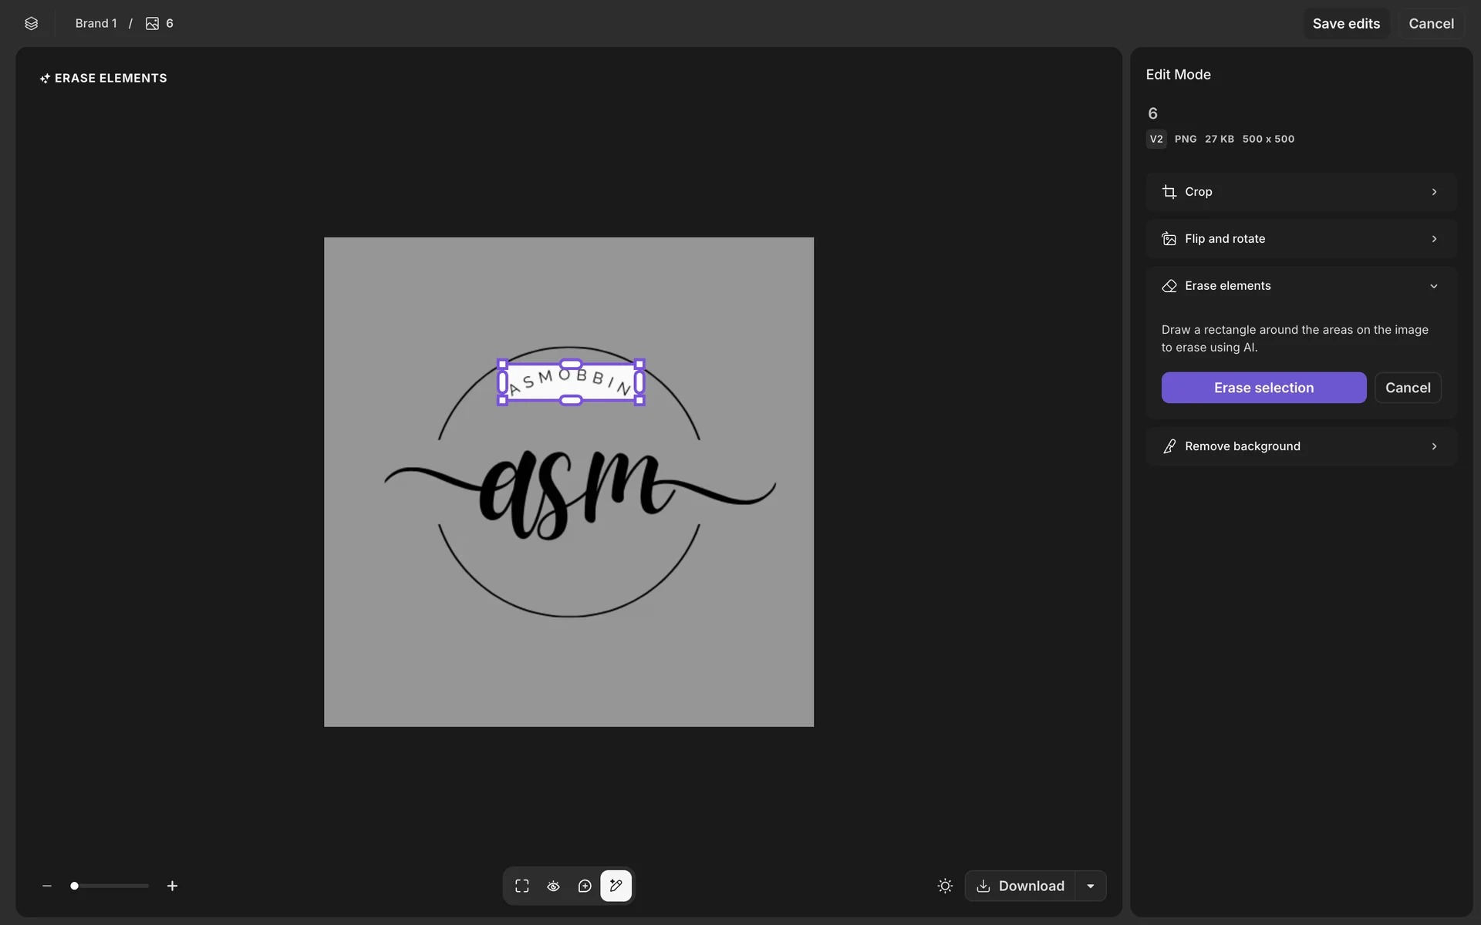
Task: Click the Remove background brush icon
Action: click(1169, 446)
